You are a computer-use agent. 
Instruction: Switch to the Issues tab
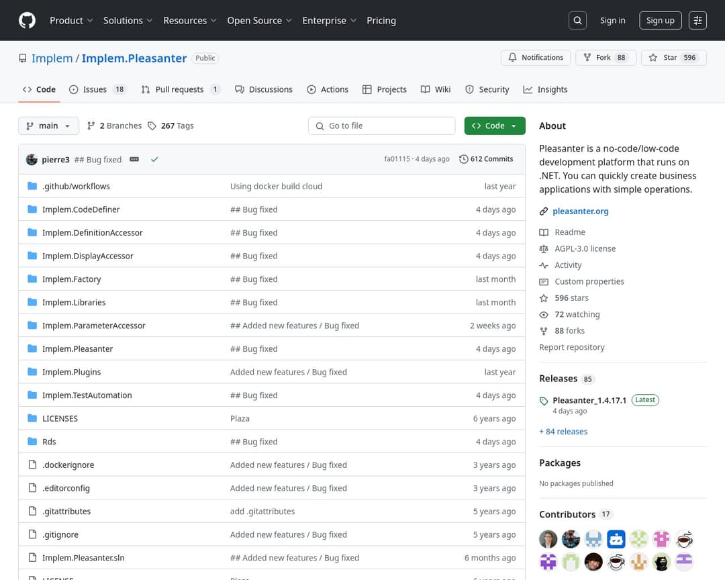coord(97,89)
